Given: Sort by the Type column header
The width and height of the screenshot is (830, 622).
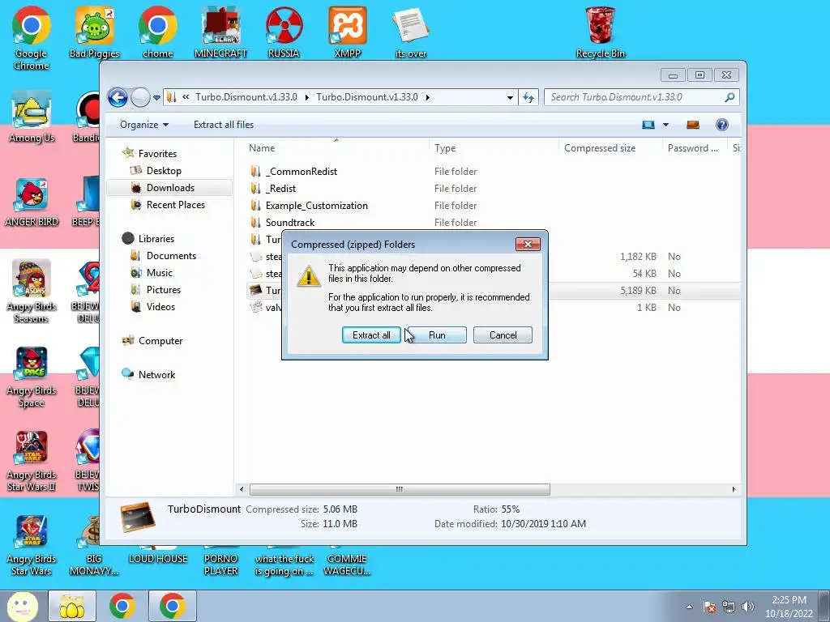Looking at the screenshot, I should coord(494,148).
